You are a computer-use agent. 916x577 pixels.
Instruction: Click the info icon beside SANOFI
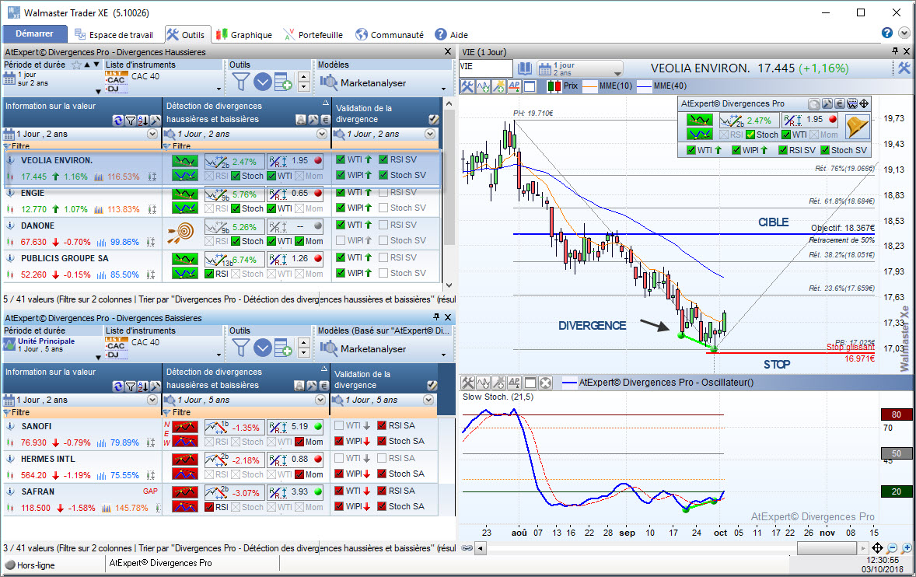coord(11,426)
